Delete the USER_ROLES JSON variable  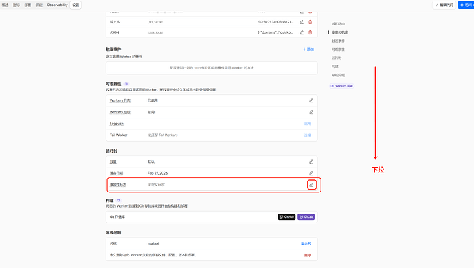310,32
